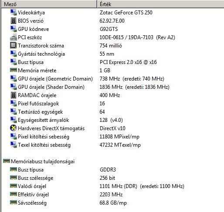Viewport: 224px width, 212px height.
Task: Select the 55 nm value
Action: tap(107, 54)
